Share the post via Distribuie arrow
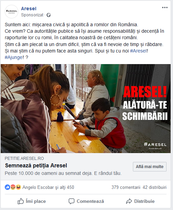This screenshot has width=173, height=210. [x=140, y=201]
